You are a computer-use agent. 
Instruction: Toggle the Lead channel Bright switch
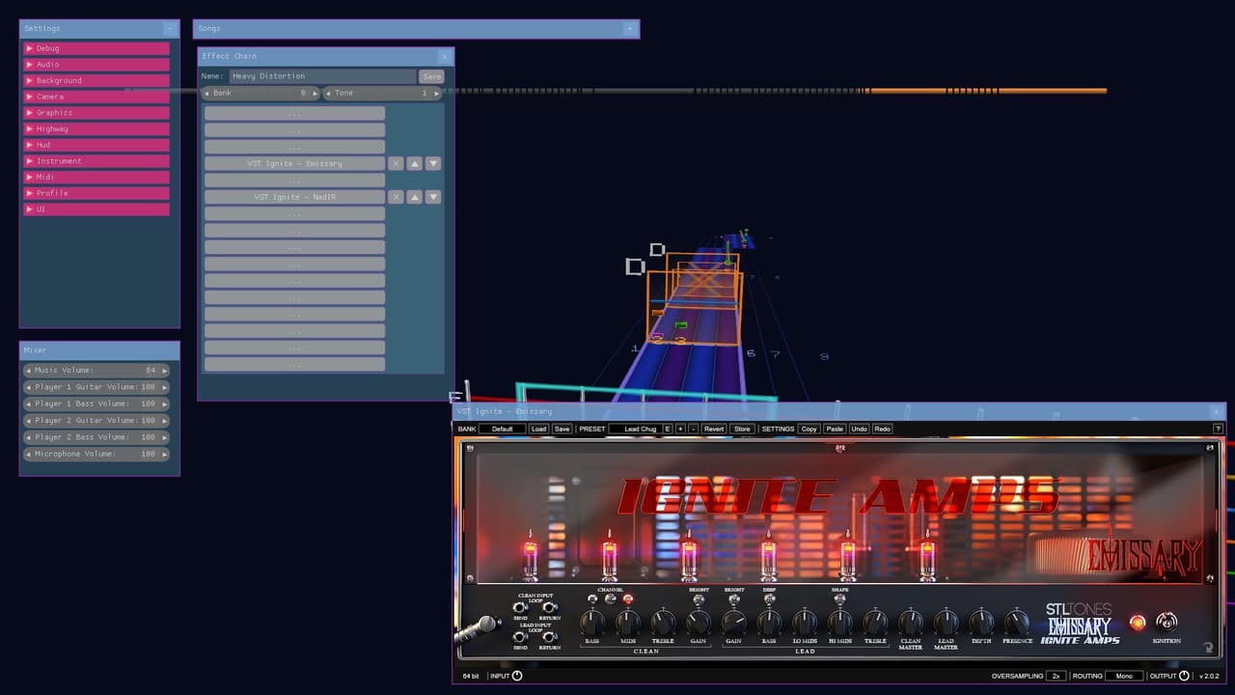pos(734,599)
